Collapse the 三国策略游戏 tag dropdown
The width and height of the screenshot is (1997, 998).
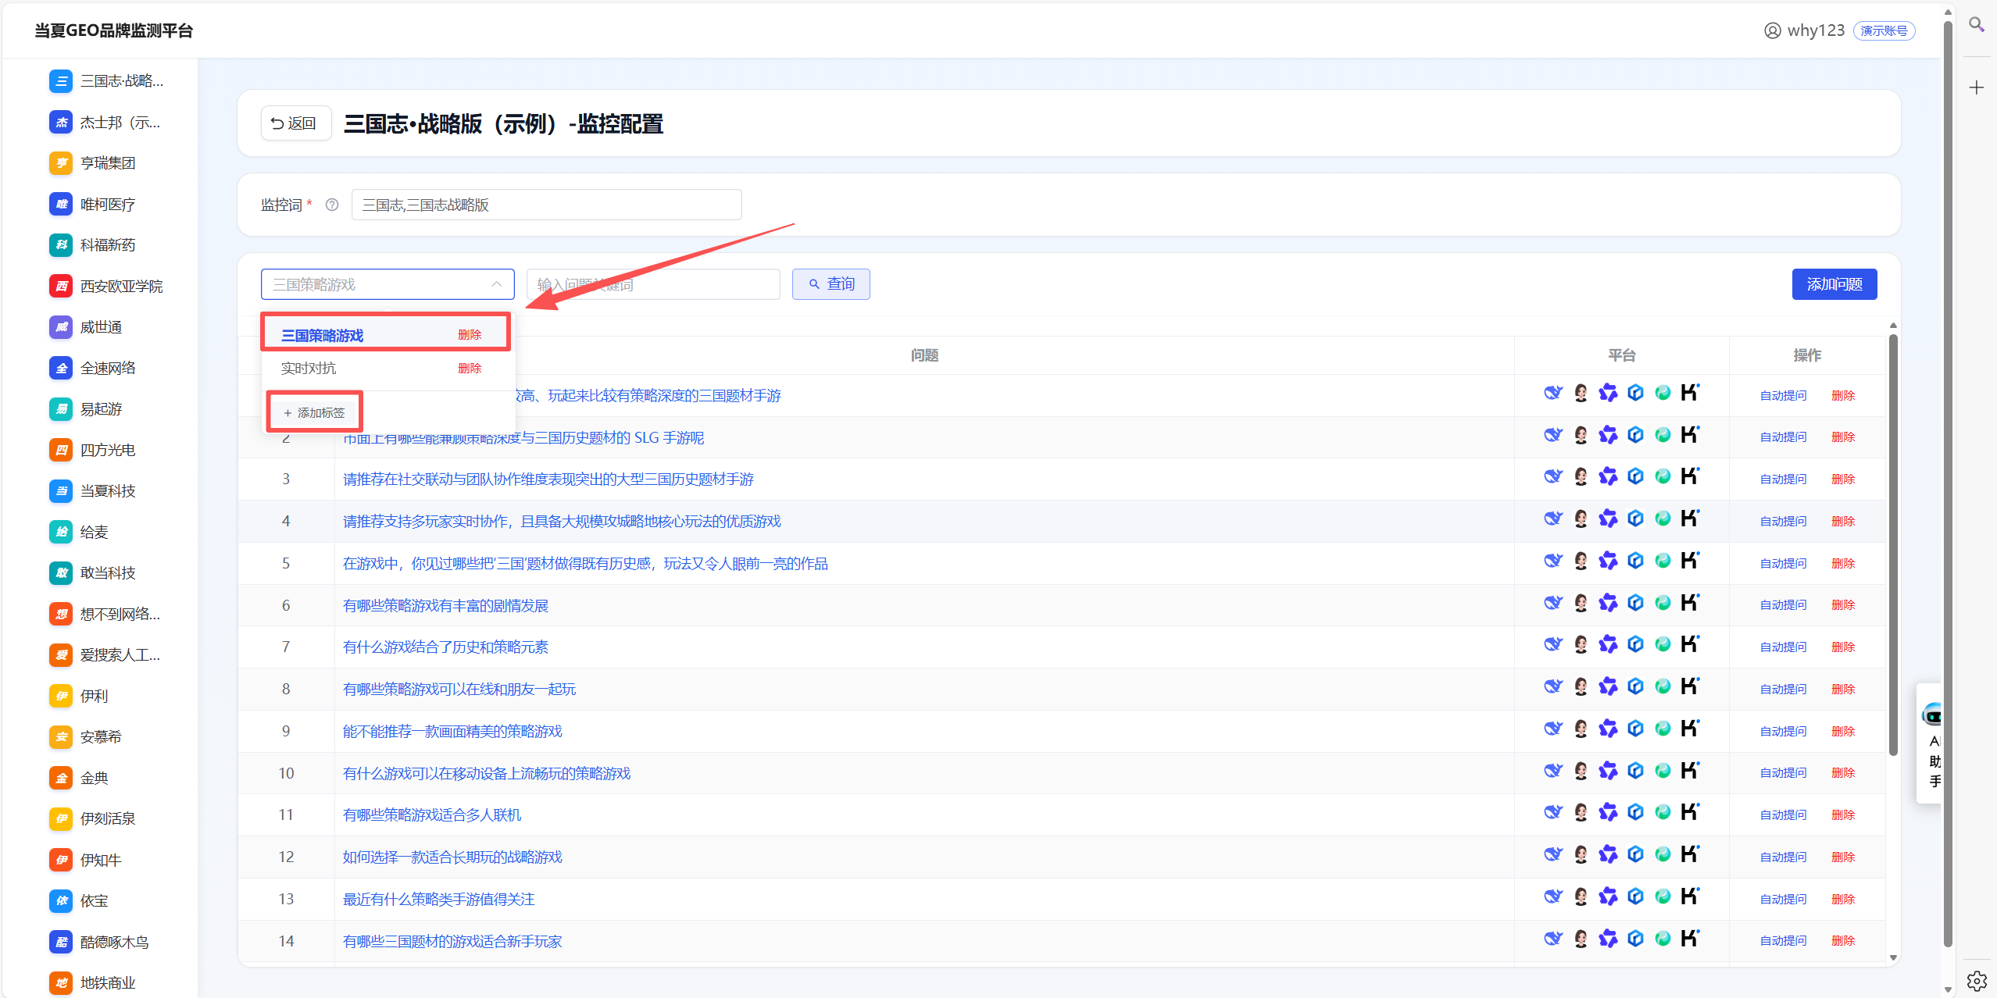496,284
